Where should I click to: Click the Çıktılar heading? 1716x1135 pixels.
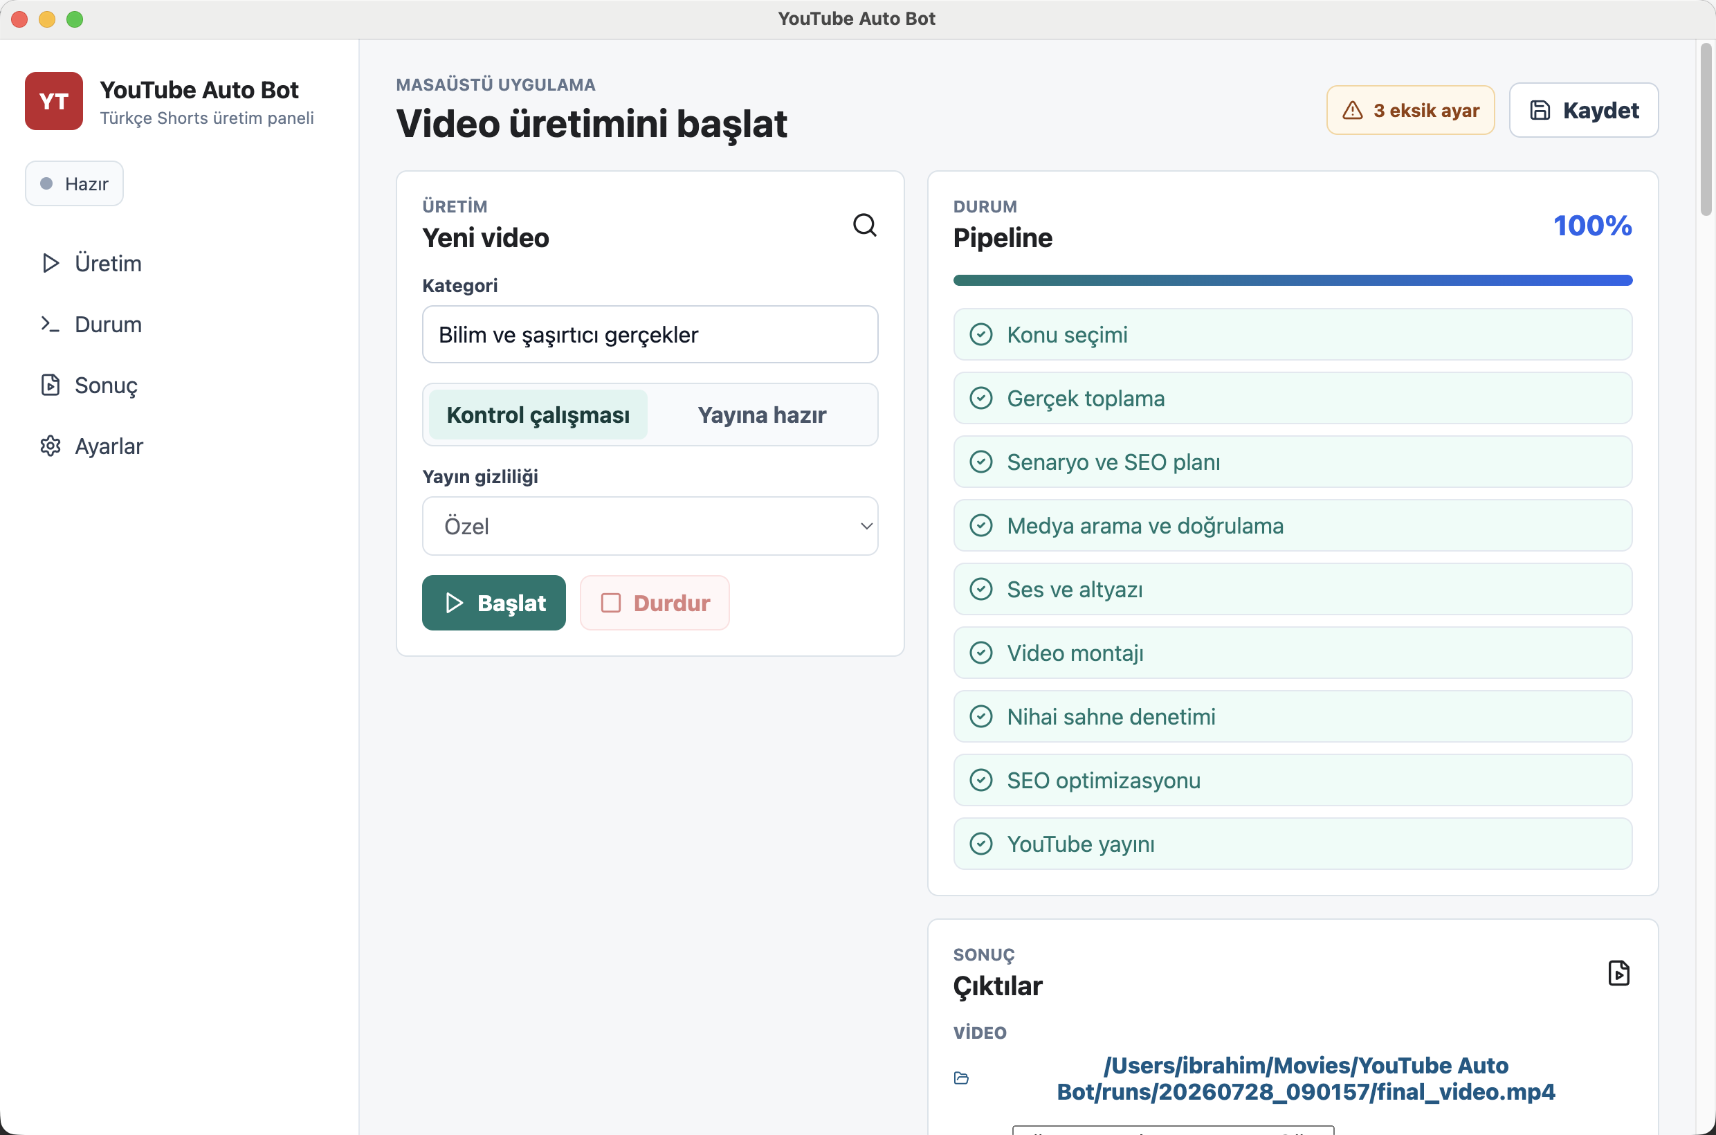pyautogui.click(x=997, y=986)
